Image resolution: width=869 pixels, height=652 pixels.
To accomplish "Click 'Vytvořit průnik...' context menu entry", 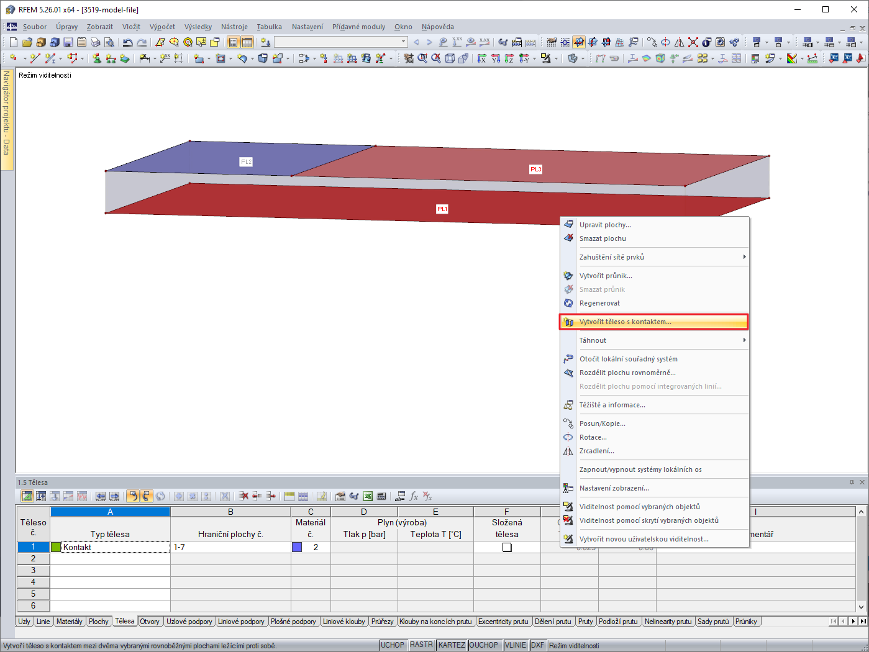I will coord(655,276).
